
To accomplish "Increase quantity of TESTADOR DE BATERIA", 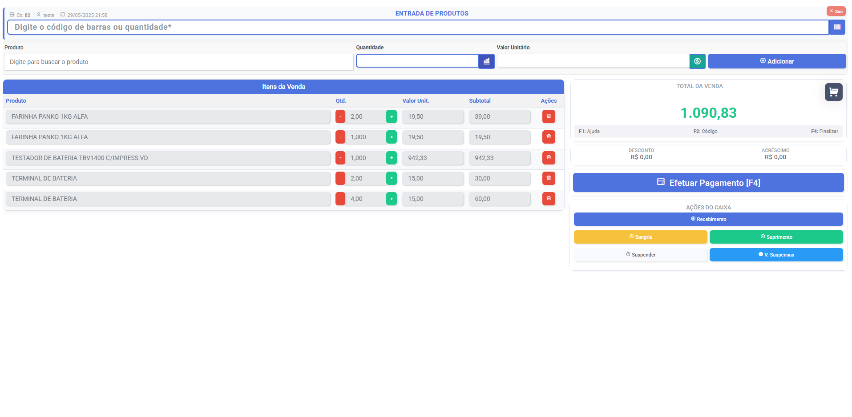I will coord(391,158).
